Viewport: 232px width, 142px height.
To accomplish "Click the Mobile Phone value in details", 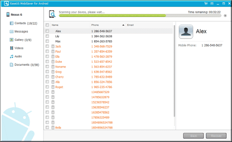I will coord(212,46).
